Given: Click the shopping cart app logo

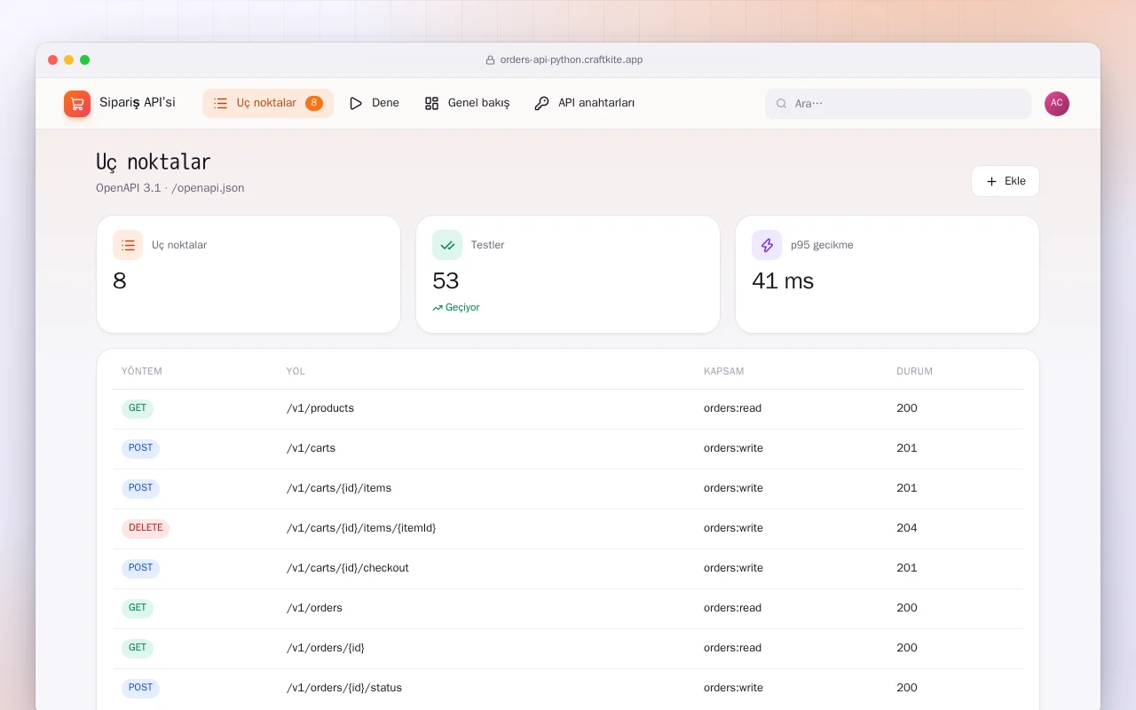Looking at the screenshot, I should click(77, 104).
